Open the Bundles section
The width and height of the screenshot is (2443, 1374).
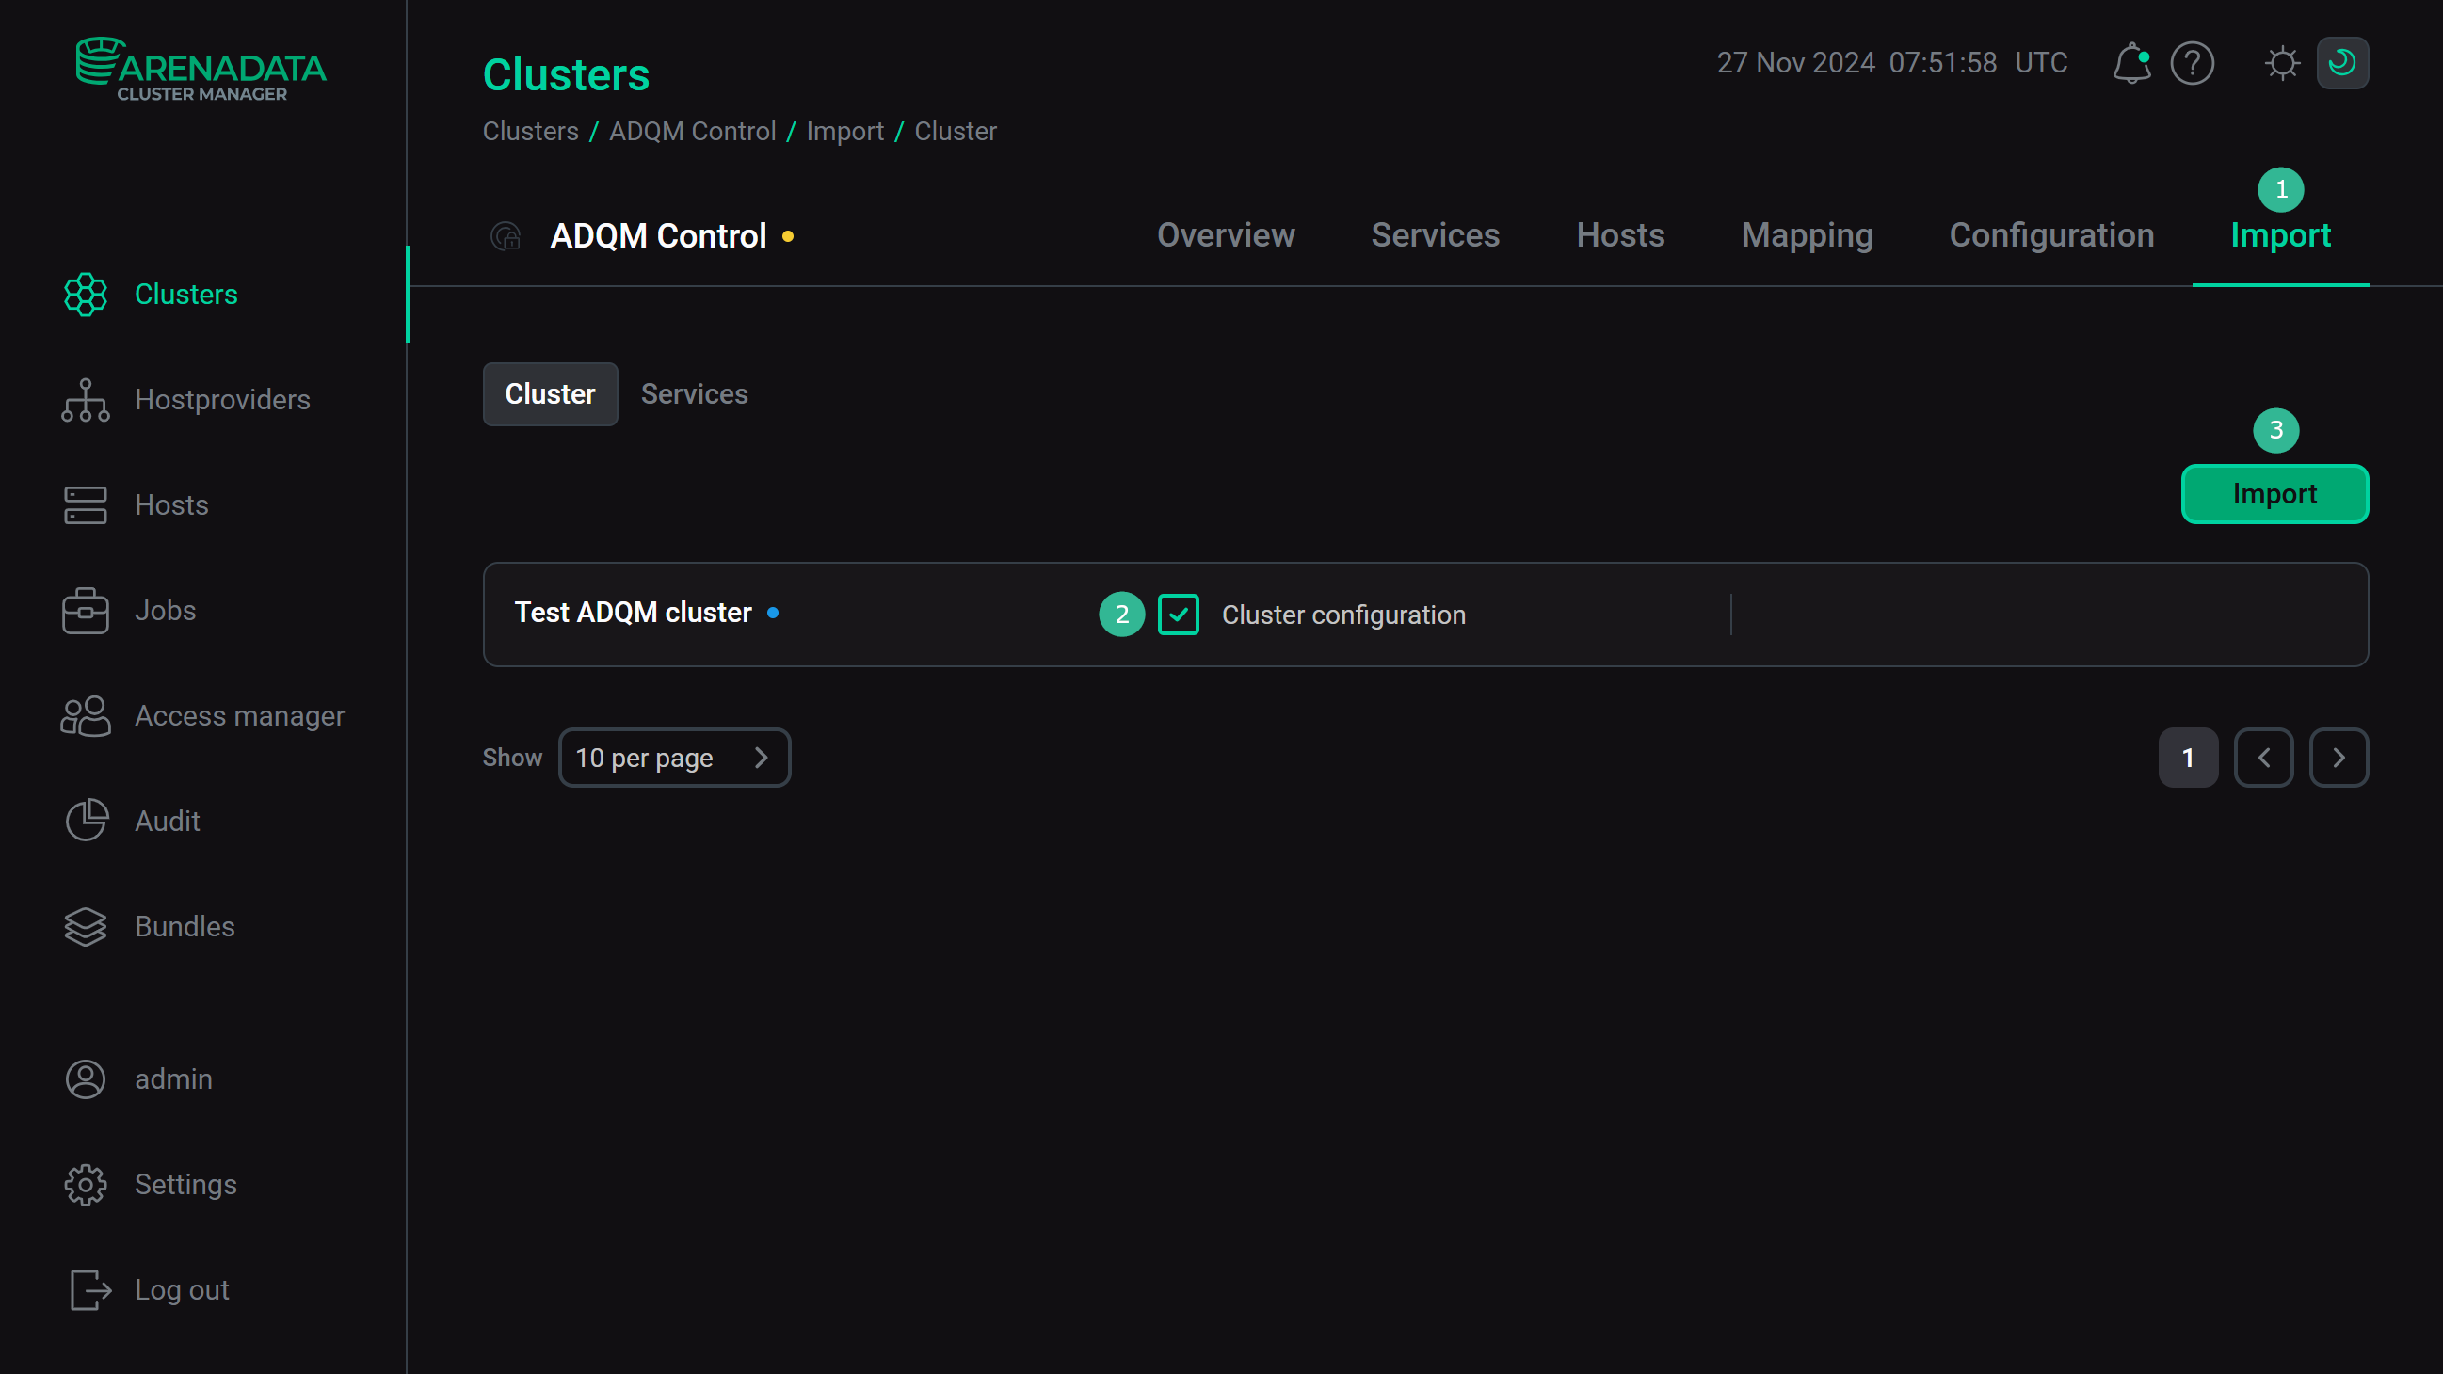click(184, 926)
